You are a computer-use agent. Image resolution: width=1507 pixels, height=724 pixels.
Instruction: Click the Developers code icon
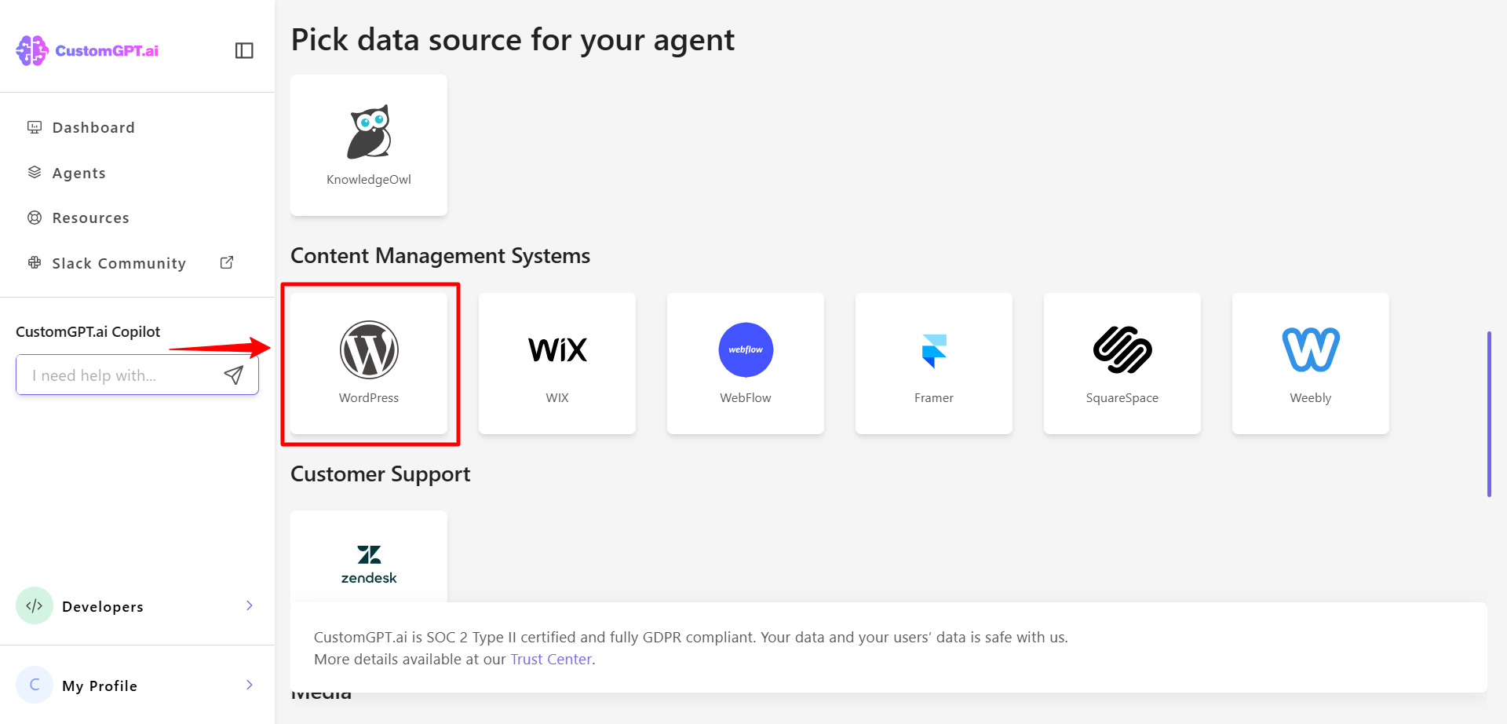click(x=35, y=605)
